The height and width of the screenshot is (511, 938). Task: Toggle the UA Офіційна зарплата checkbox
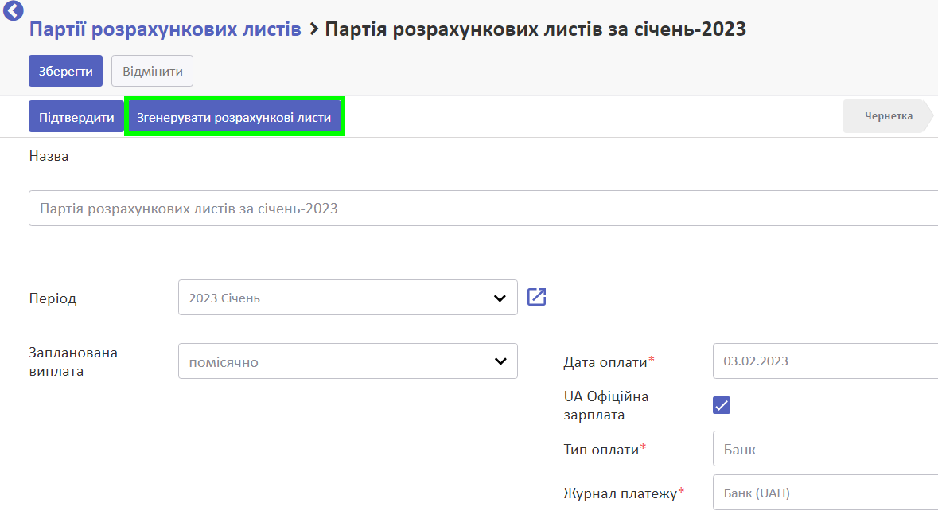click(722, 405)
